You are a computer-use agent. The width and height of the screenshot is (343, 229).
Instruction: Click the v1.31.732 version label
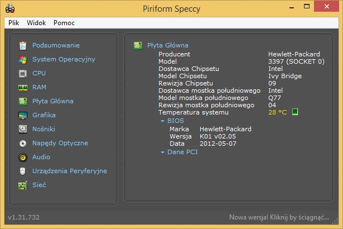click(24, 217)
